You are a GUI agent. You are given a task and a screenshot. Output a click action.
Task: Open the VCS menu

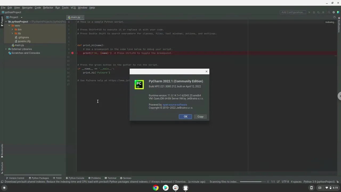click(73, 8)
